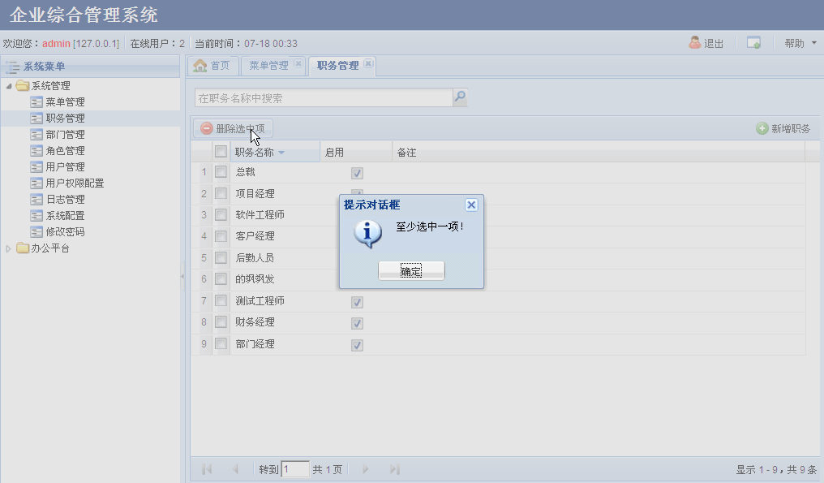Check the row checkbox for 项目经理
The height and width of the screenshot is (483, 824).
[221, 193]
